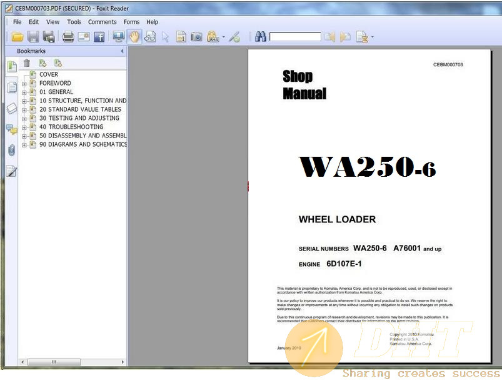Collapse the Bookmarks panel arrow

(x=122, y=51)
